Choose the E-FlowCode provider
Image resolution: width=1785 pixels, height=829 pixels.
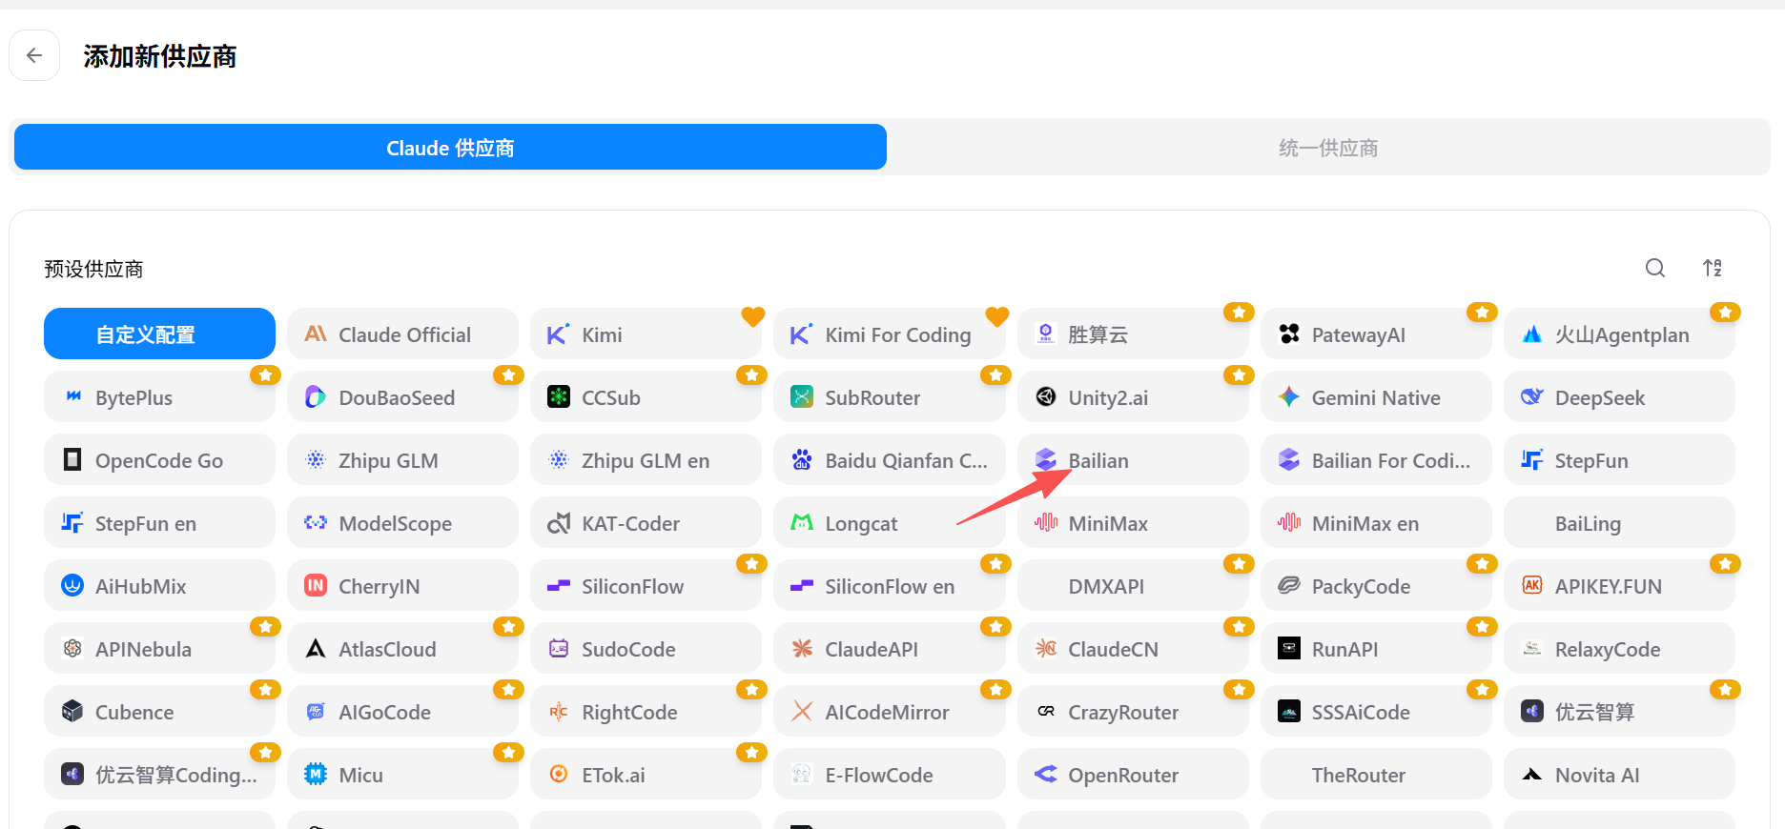coord(889,774)
